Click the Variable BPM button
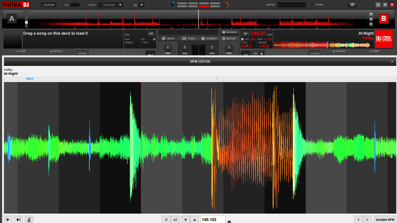The width and height of the screenshot is (397, 223). click(385, 220)
